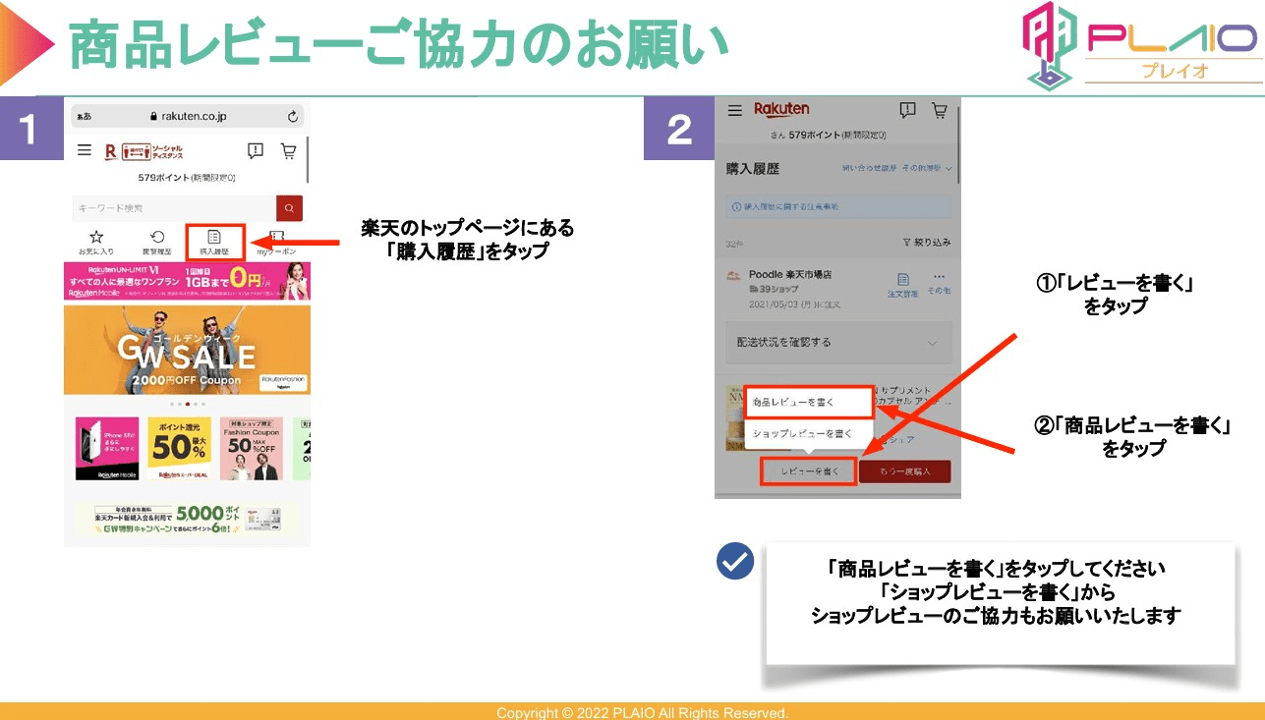
Task: Open the Rakuten Mobile iPhone tile
Action: pos(107,448)
